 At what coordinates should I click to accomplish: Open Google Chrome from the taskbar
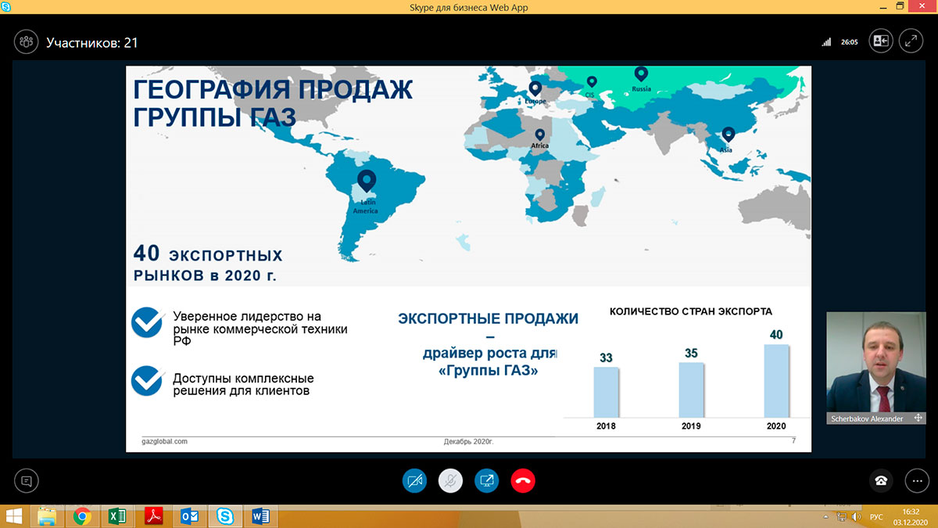pyautogui.click(x=81, y=516)
